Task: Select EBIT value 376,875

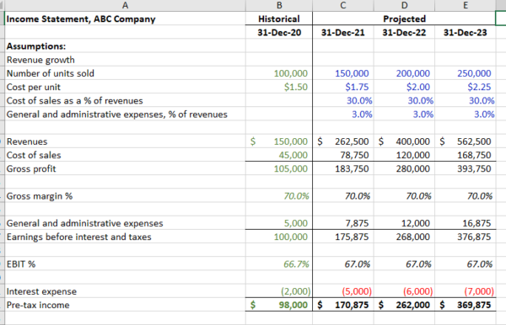Action: coord(465,237)
